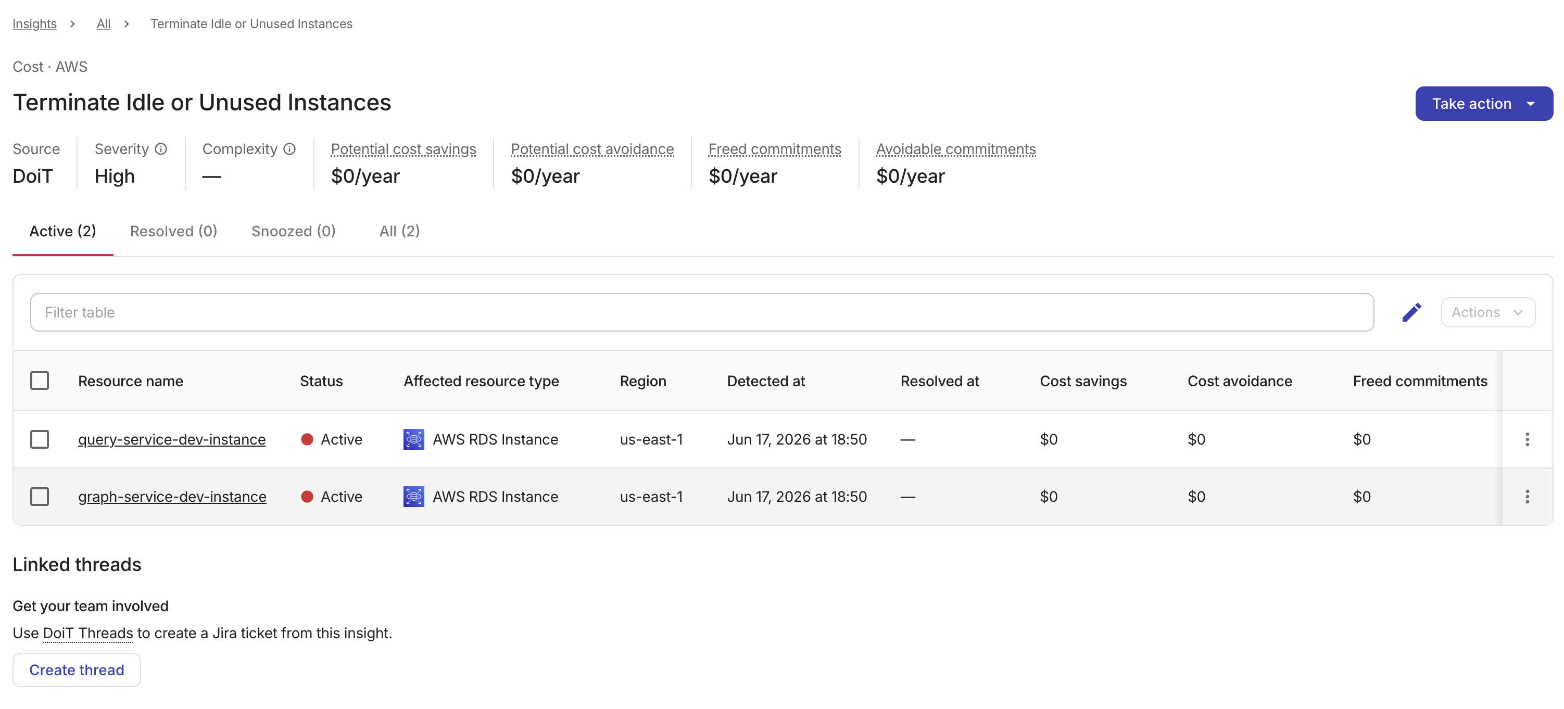
Task: Check the query-service-dev-instance row checkbox
Action: 40,439
